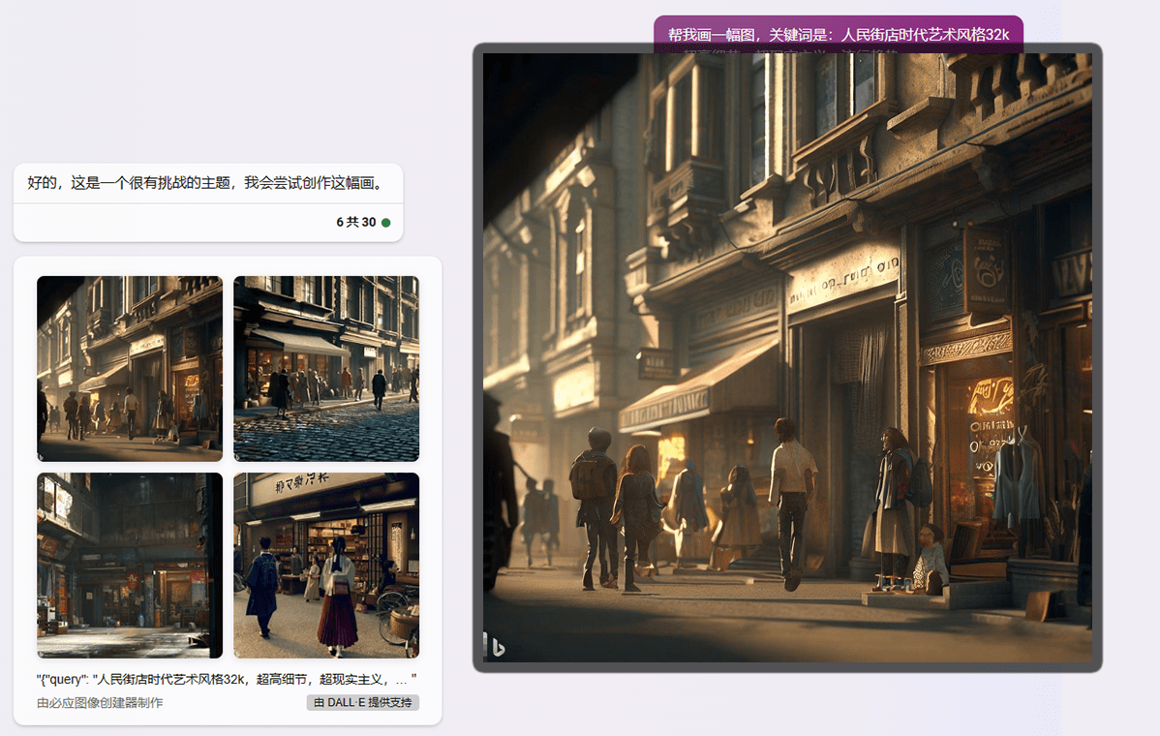
Task: Click the small Bing watermark on the cobblestone thumbnail
Action: pyautogui.click(x=238, y=455)
